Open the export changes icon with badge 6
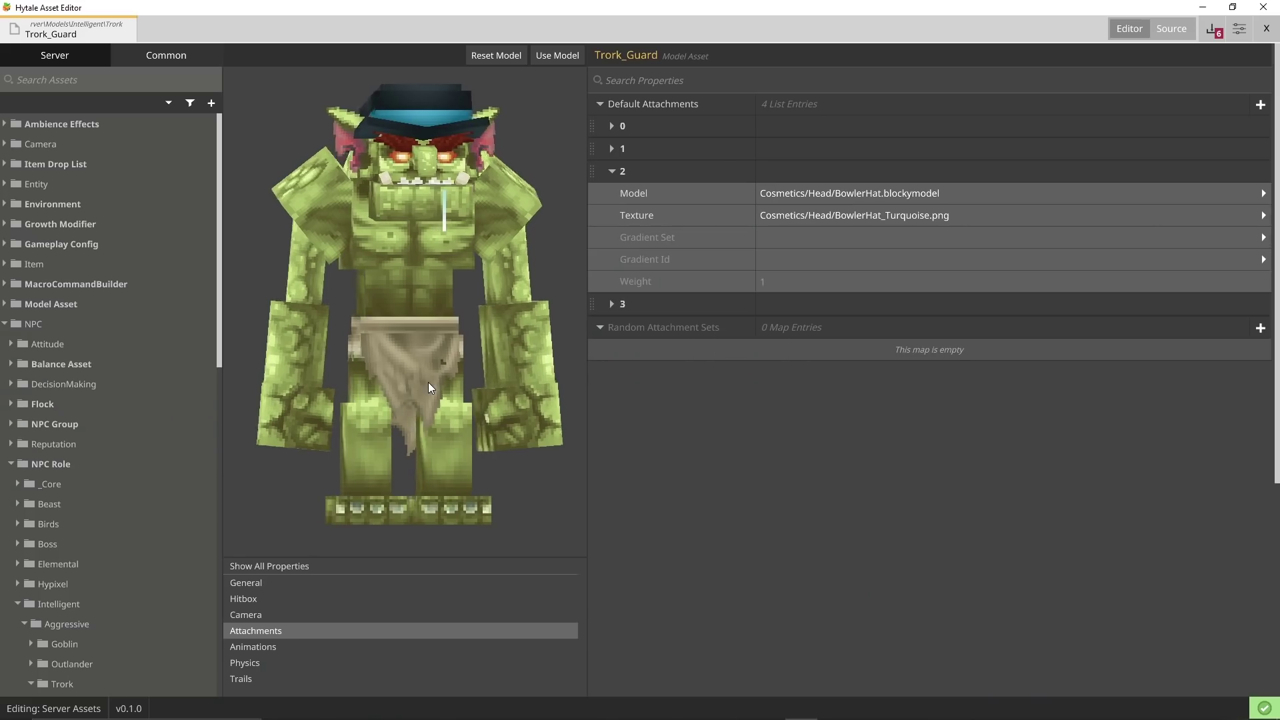Image resolution: width=1280 pixels, height=720 pixels. pos(1213,29)
